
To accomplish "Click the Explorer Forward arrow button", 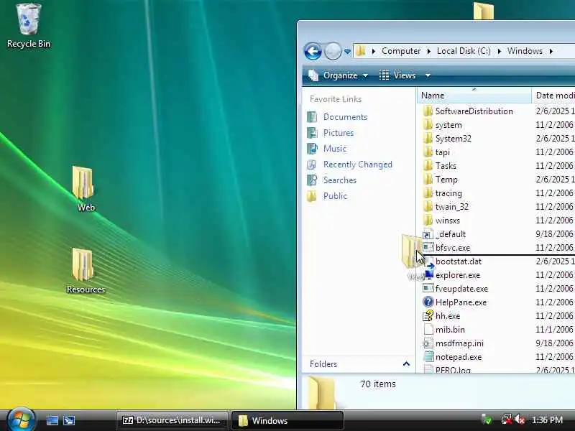I will [333, 51].
